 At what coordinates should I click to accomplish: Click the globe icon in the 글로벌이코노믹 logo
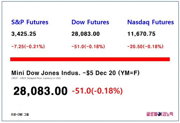coord(159,114)
